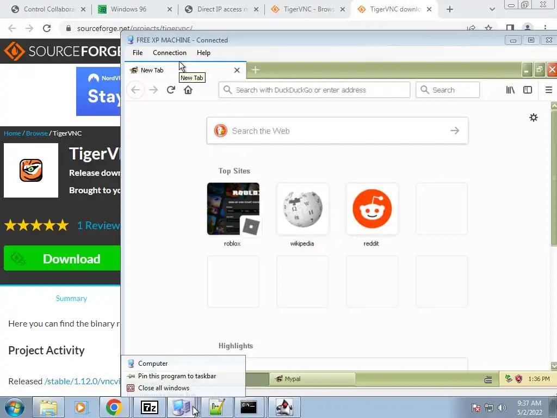Screen dimensions: 557x418
Task: Select Computer in jump list
Action: [x=183, y=364]
